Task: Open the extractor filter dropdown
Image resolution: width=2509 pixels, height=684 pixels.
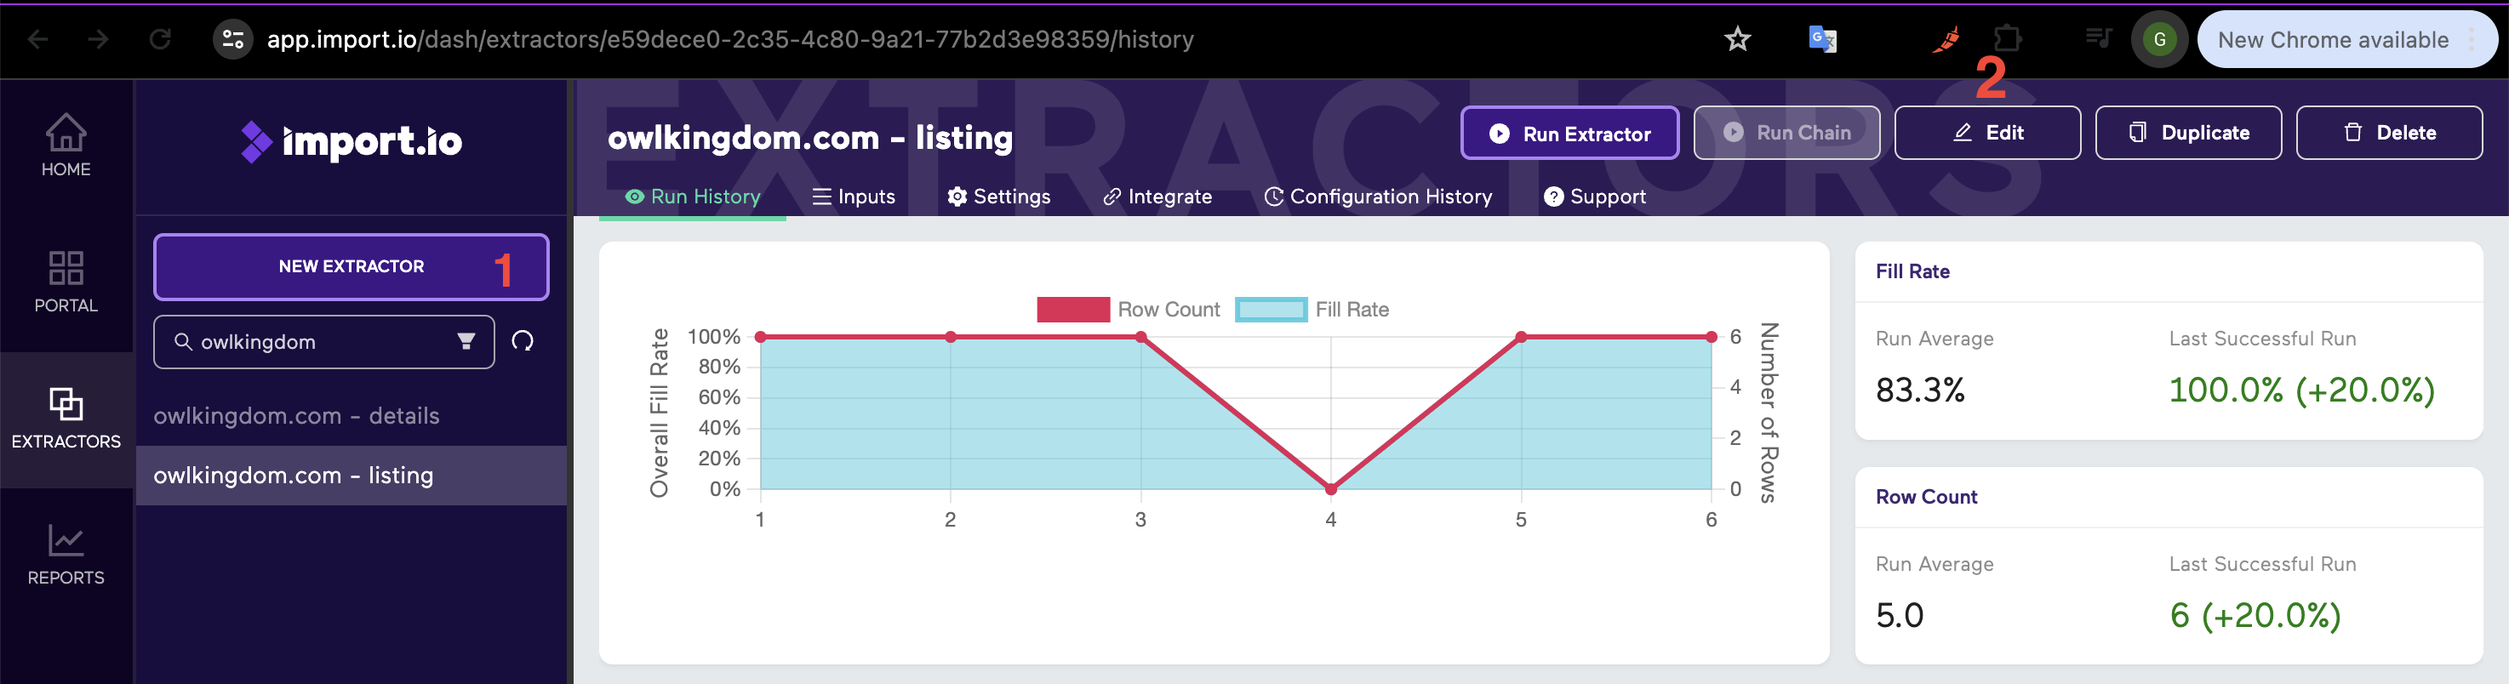Action: 466,341
